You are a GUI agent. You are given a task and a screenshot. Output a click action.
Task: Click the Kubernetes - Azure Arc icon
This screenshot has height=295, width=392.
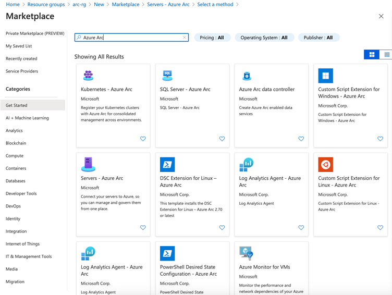click(88, 76)
